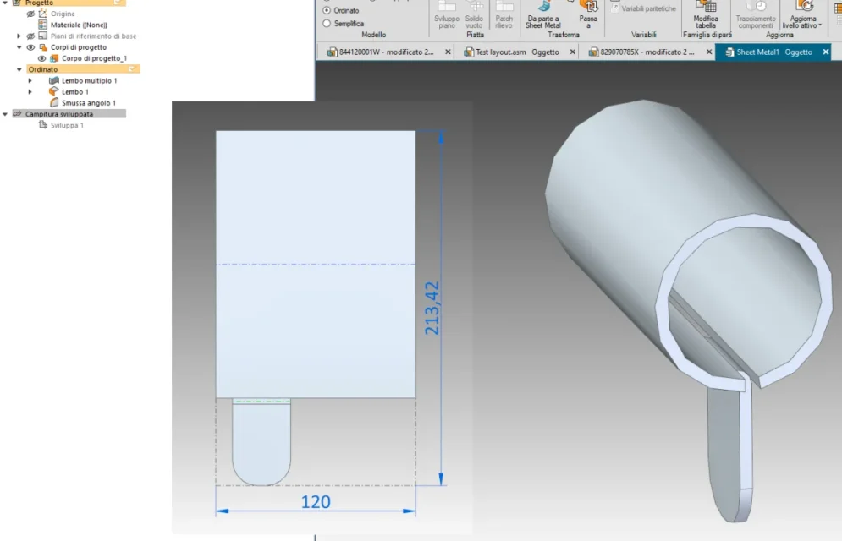This screenshot has width=842, height=541.
Task: Click the Solido vuoto tool icon
Action: tap(474, 7)
